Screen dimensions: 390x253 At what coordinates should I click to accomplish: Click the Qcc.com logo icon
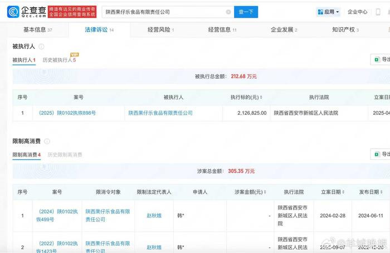click(x=13, y=12)
